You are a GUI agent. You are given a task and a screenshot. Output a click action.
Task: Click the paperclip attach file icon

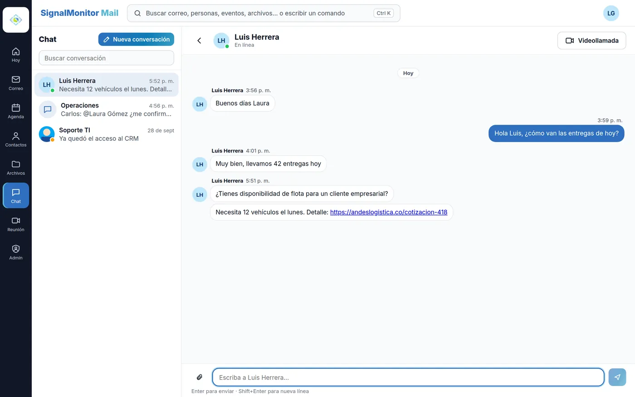[200, 377]
